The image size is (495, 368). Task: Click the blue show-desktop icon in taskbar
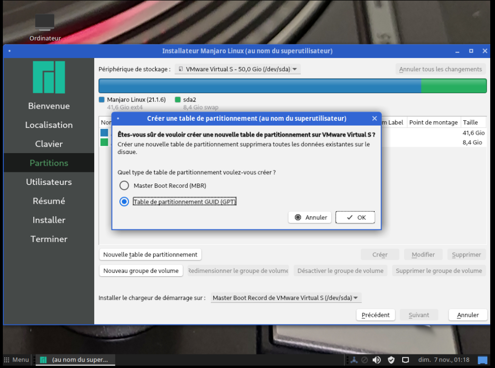coord(482,360)
